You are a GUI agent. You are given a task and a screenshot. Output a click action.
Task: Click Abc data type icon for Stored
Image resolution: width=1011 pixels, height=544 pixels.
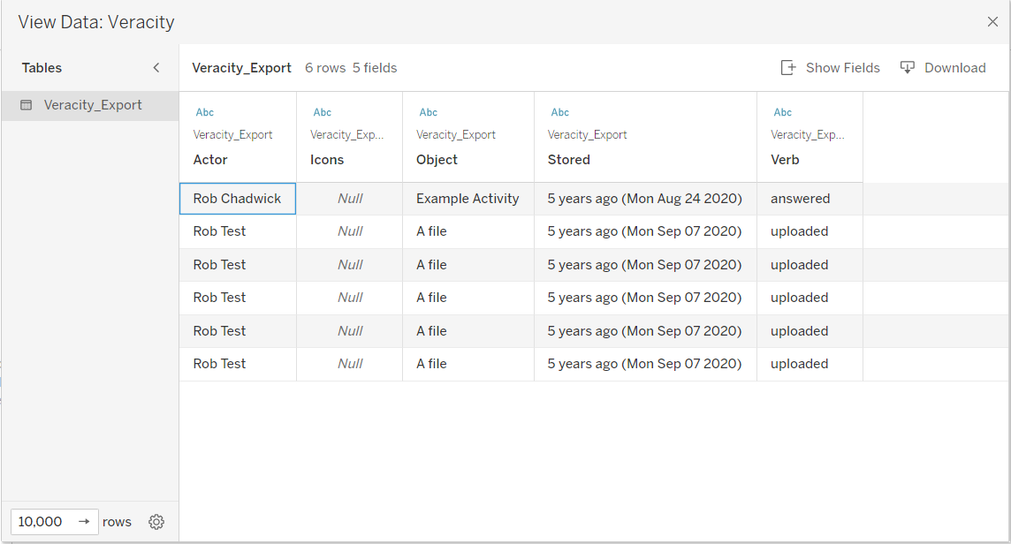click(560, 112)
